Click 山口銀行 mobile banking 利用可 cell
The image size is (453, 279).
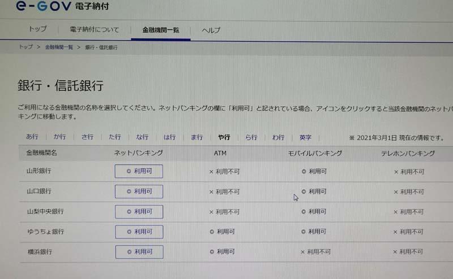point(314,191)
